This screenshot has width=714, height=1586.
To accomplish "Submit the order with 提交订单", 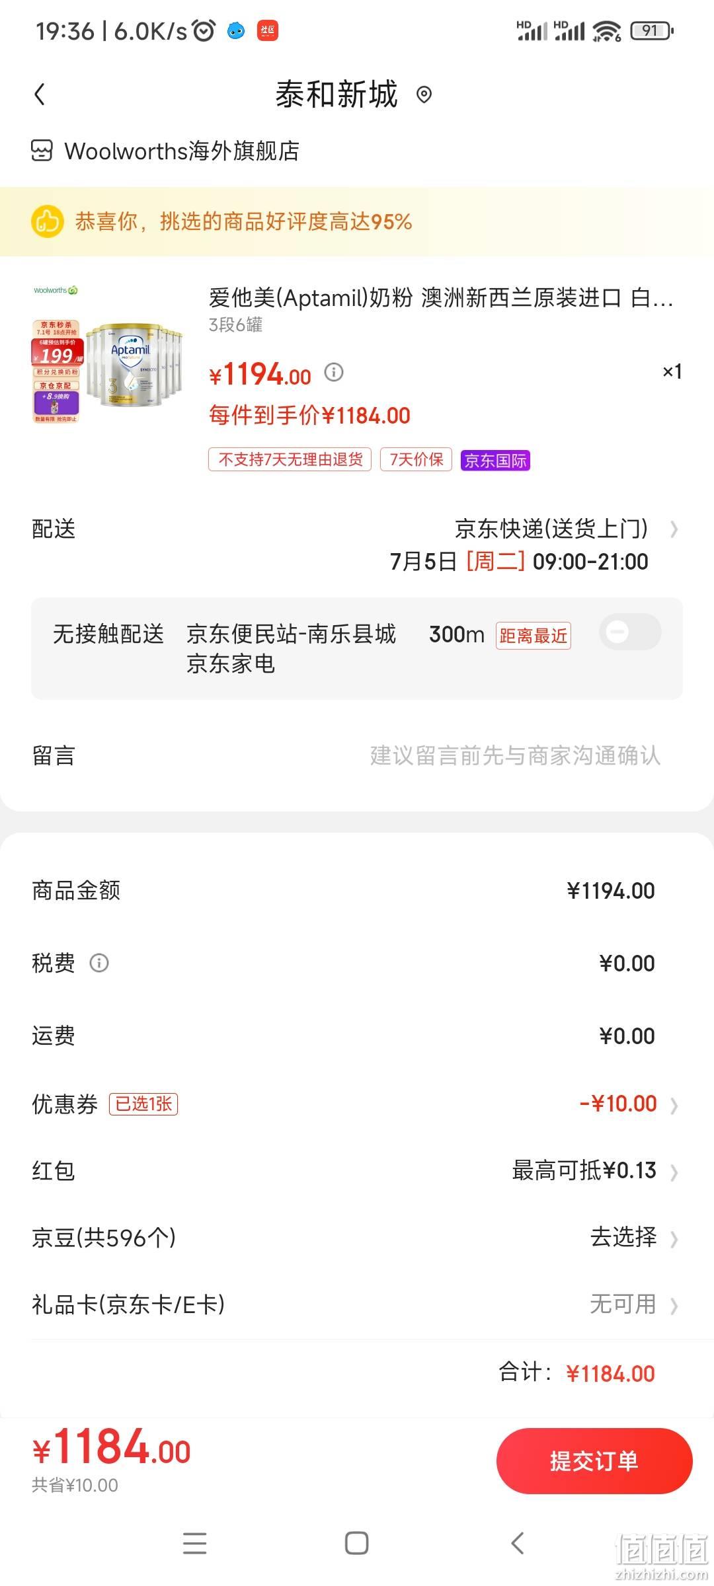I will pos(594,1461).
